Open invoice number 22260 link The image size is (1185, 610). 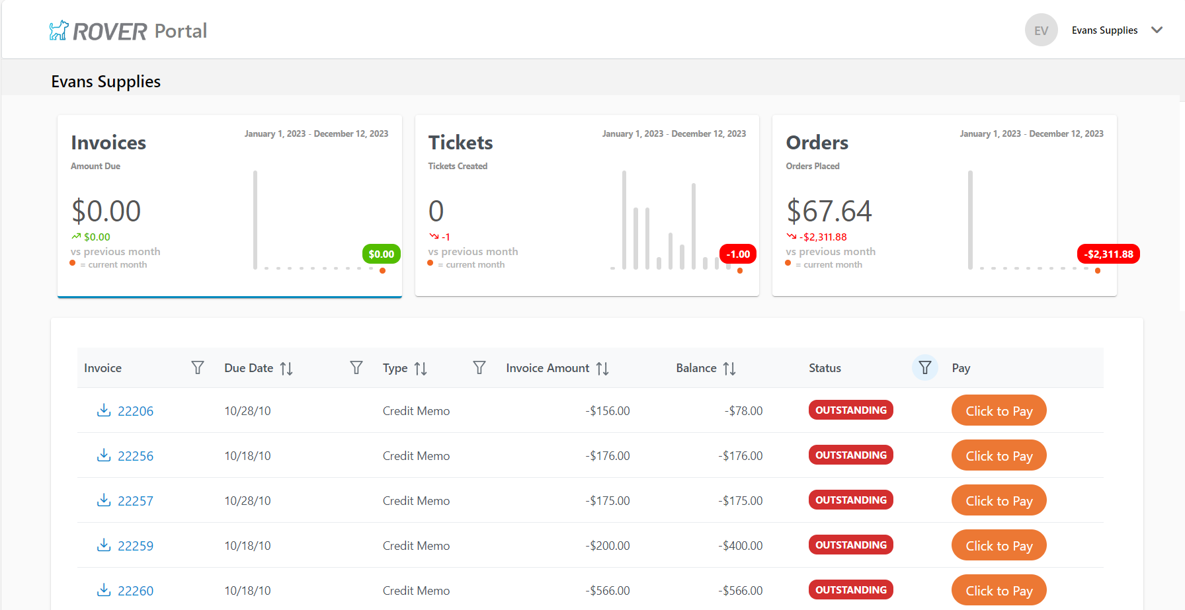point(136,591)
